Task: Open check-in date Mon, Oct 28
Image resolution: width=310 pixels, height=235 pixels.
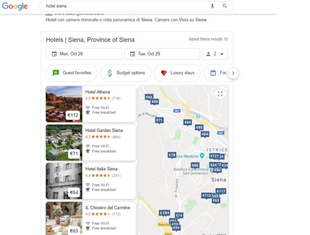Action: (x=84, y=54)
